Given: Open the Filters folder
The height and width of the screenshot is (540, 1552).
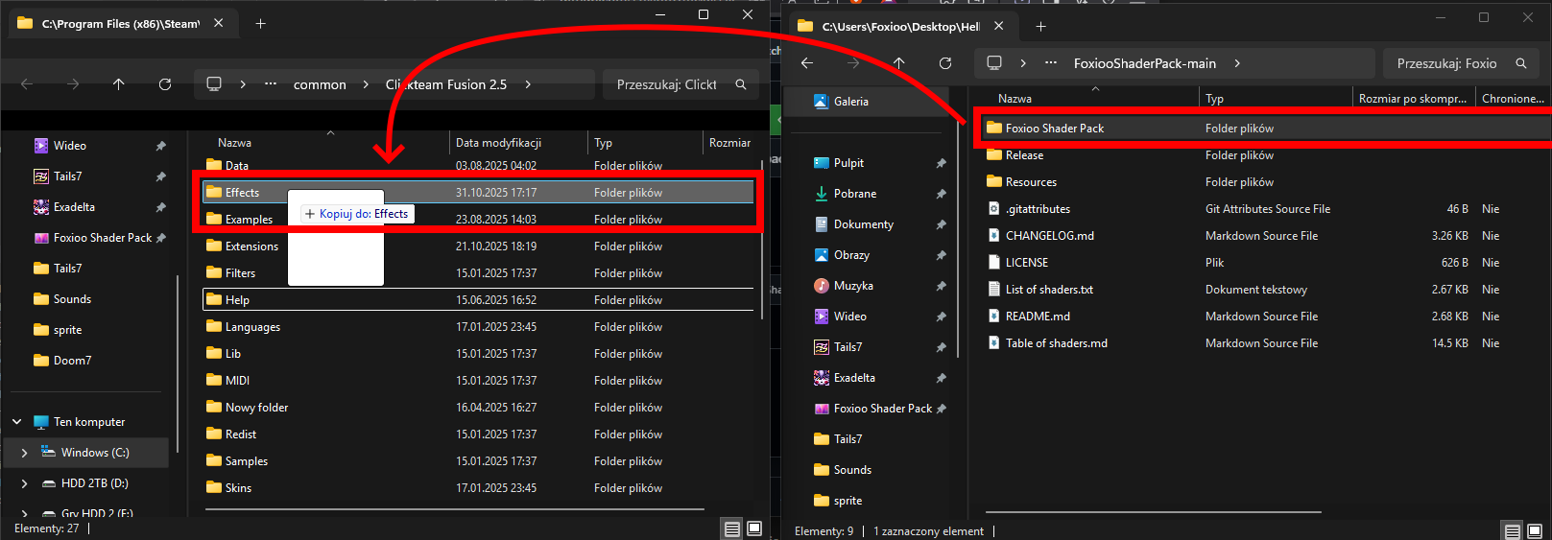Looking at the screenshot, I should [x=240, y=273].
